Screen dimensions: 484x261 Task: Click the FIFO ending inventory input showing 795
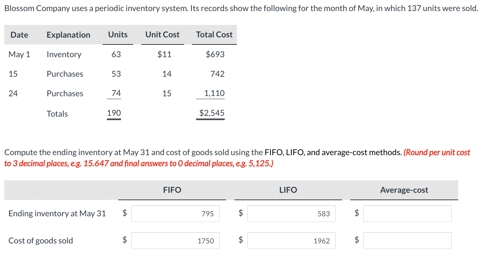175,213
